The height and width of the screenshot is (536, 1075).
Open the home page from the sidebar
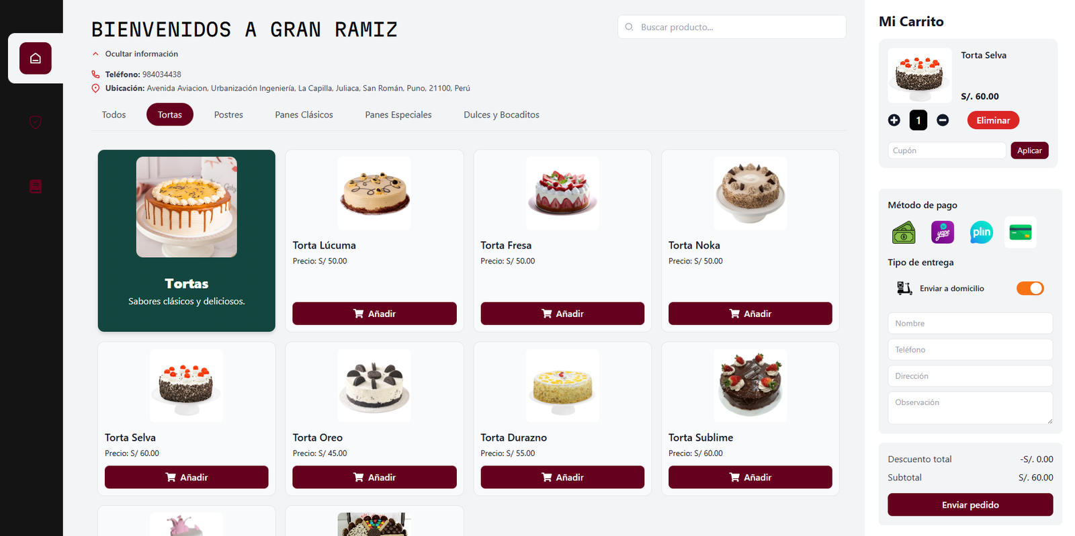coord(36,58)
